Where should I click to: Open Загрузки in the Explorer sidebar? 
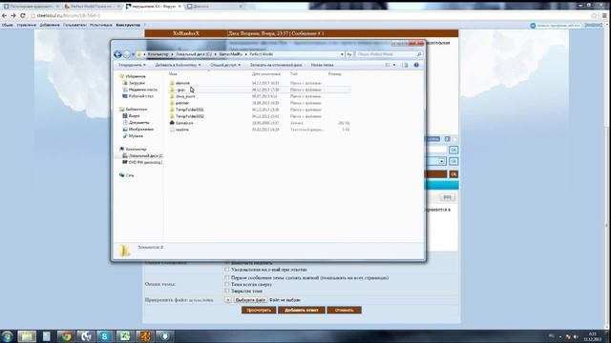click(137, 83)
